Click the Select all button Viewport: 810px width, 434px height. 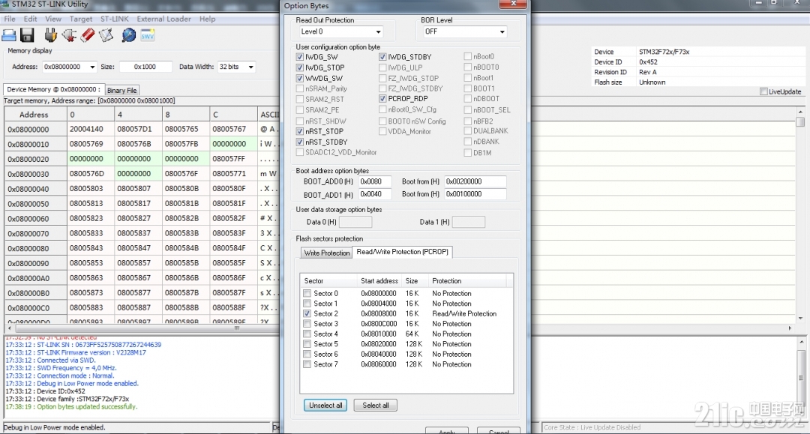pyautogui.click(x=376, y=405)
